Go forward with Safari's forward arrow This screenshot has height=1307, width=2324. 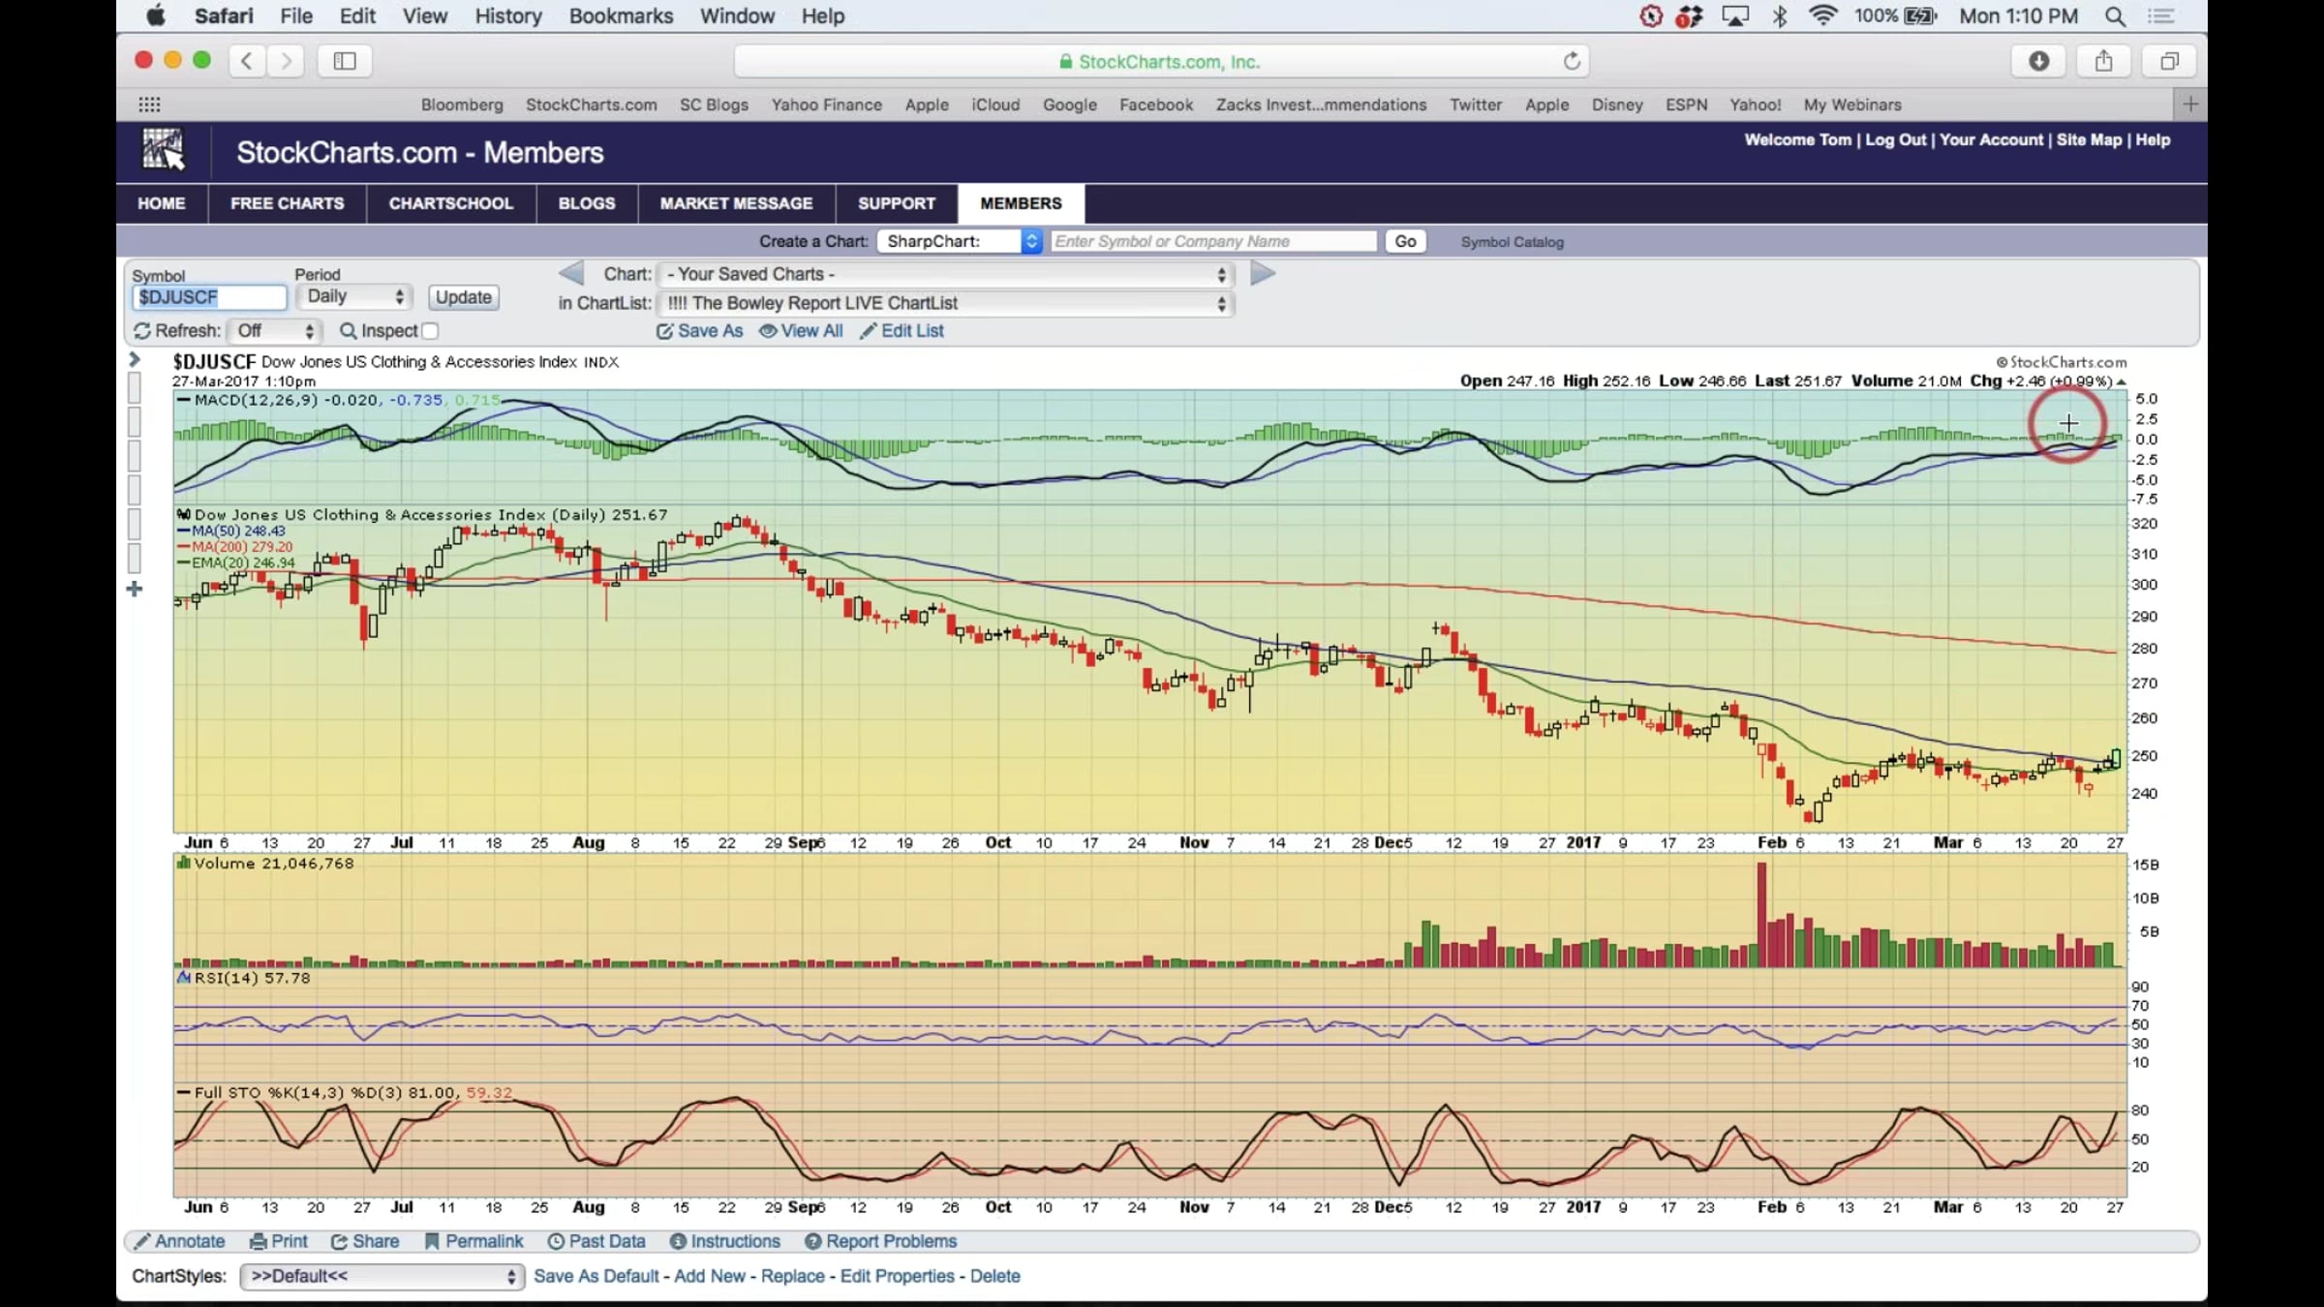tap(286, 61)
